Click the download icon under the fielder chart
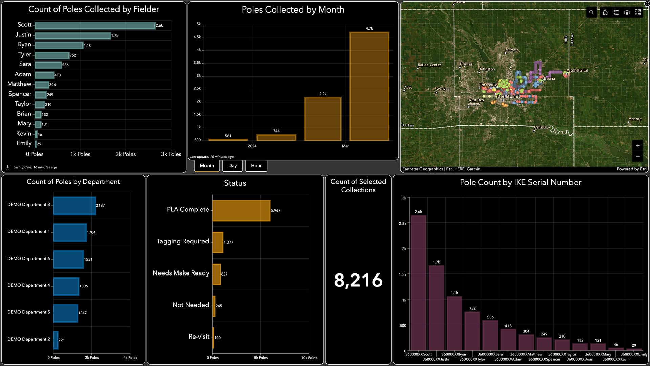Viewport: 650px width, 366px height. coord(7,167)
